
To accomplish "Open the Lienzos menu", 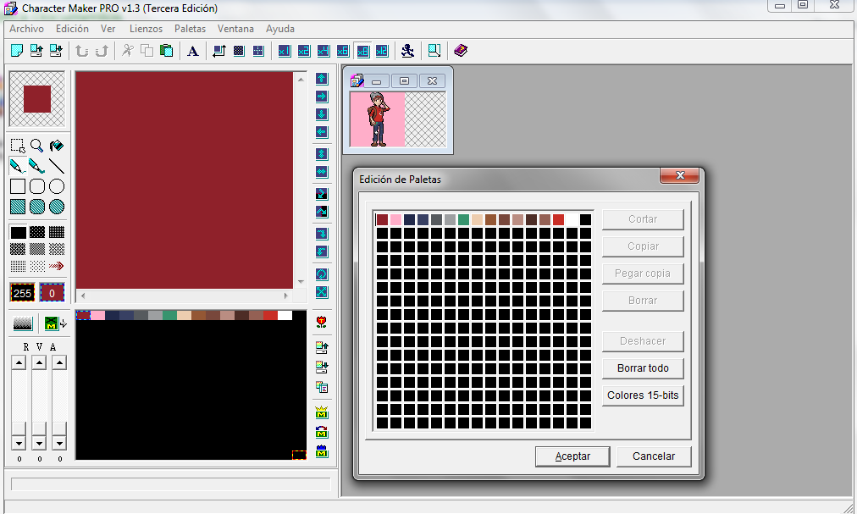I will (x=146, y=29).
